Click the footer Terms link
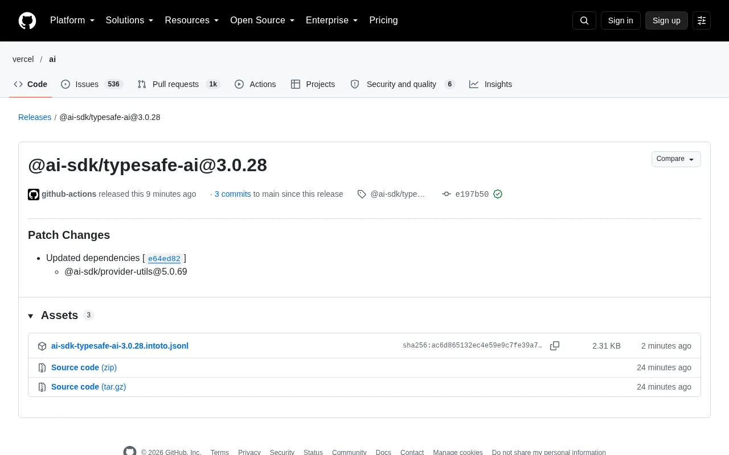Viewport: 729px width, 455px height. [x=220, y=453]
